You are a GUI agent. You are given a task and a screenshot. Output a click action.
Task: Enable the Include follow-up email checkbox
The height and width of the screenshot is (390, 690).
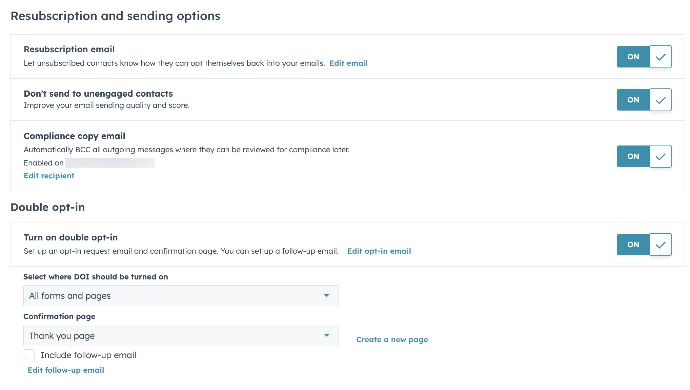29,355
